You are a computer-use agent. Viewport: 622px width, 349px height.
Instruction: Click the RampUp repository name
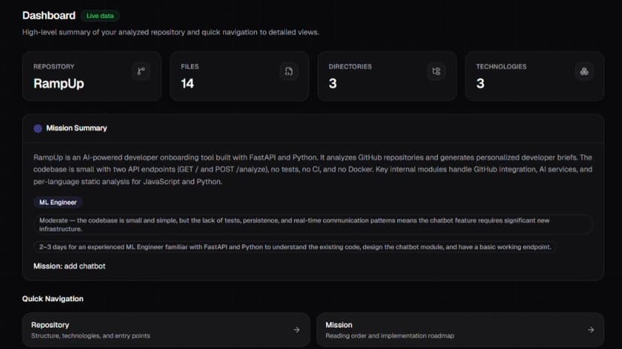pos(59,83)
